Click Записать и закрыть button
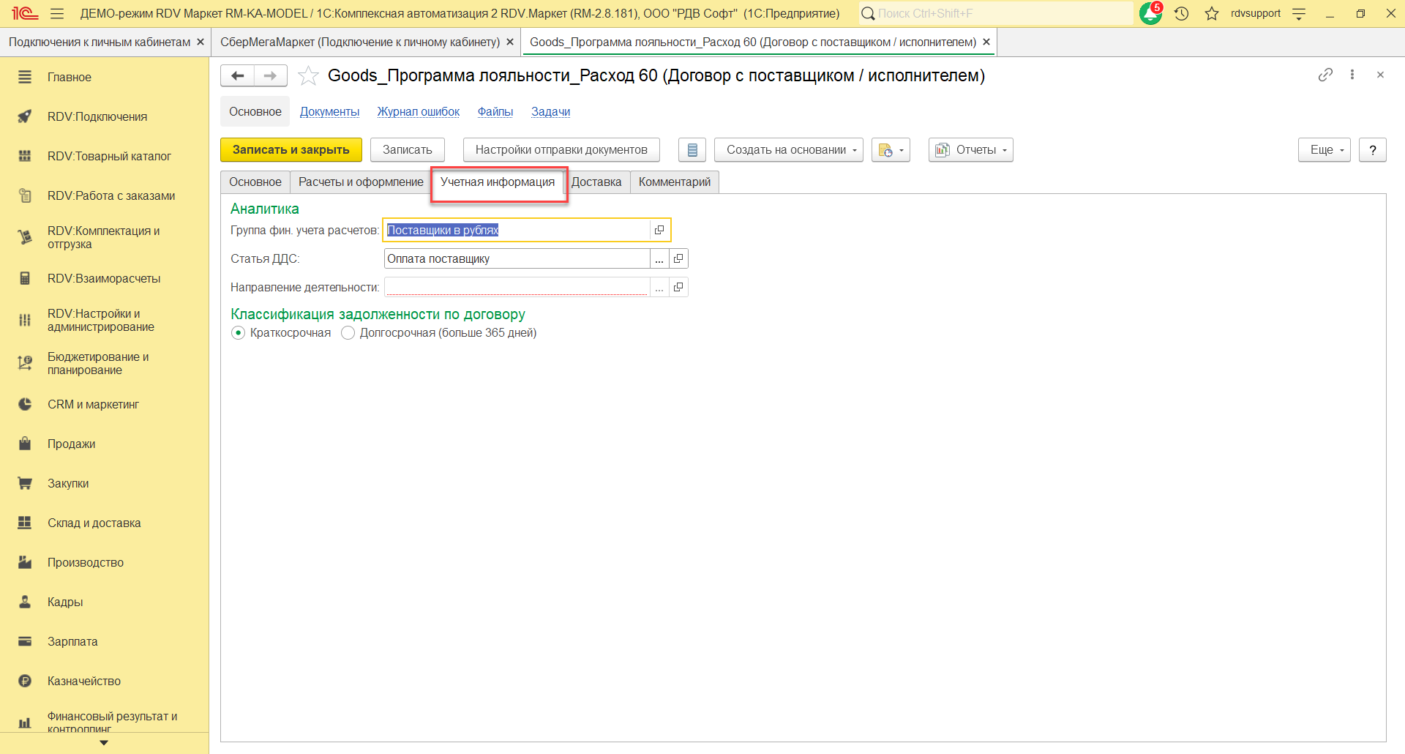This screenshot has width=1405, height=754. [291, 150]
